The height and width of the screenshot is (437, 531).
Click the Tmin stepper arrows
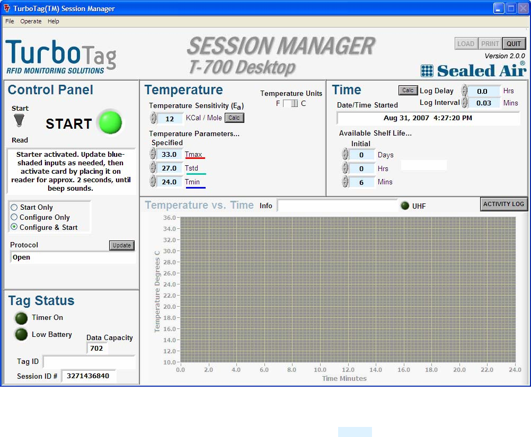coord(153,182)
